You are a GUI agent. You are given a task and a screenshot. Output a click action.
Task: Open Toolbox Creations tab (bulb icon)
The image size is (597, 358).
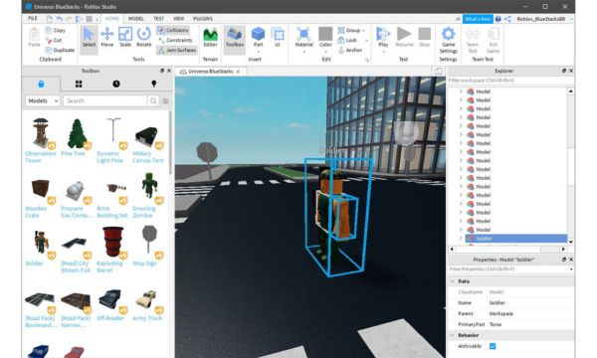pos(154,84)
